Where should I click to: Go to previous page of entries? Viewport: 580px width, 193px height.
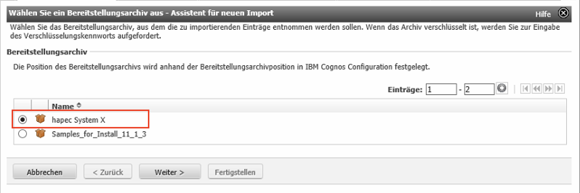(537, 89)
